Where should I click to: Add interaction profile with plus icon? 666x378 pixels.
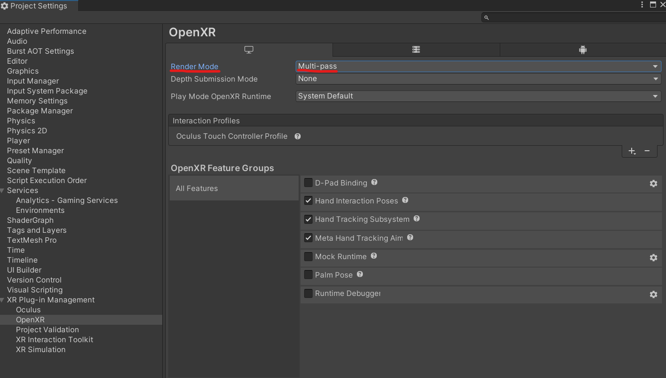632,151
